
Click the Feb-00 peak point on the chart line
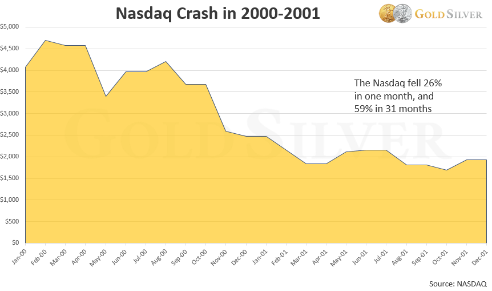click(x=45, y=40)
